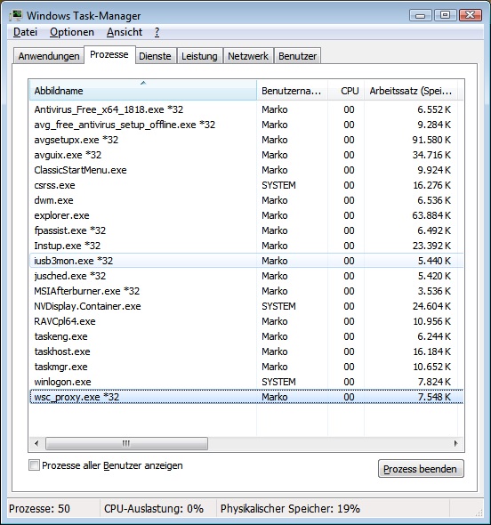The image size is (491, 525).
Task: Select the NVDisplay.Container.exe process
Action: [246, 306]
